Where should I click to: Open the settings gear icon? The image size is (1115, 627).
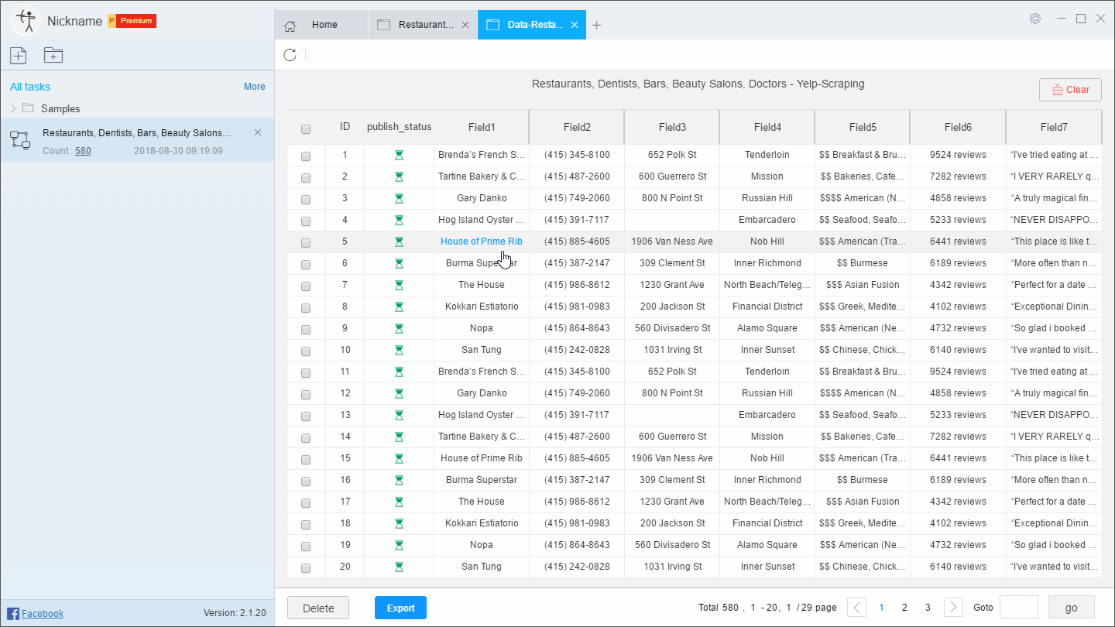pyautogui.click(x=1035, y=18)
